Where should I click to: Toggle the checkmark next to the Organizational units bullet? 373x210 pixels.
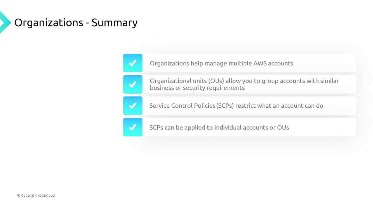(133, 84)
